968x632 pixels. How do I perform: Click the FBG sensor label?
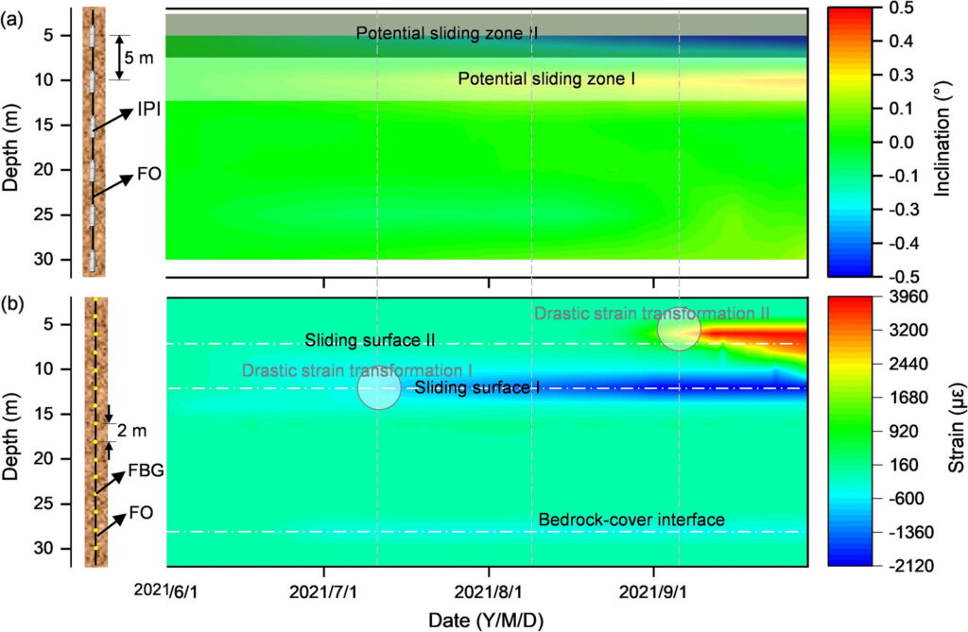[154, 468]
